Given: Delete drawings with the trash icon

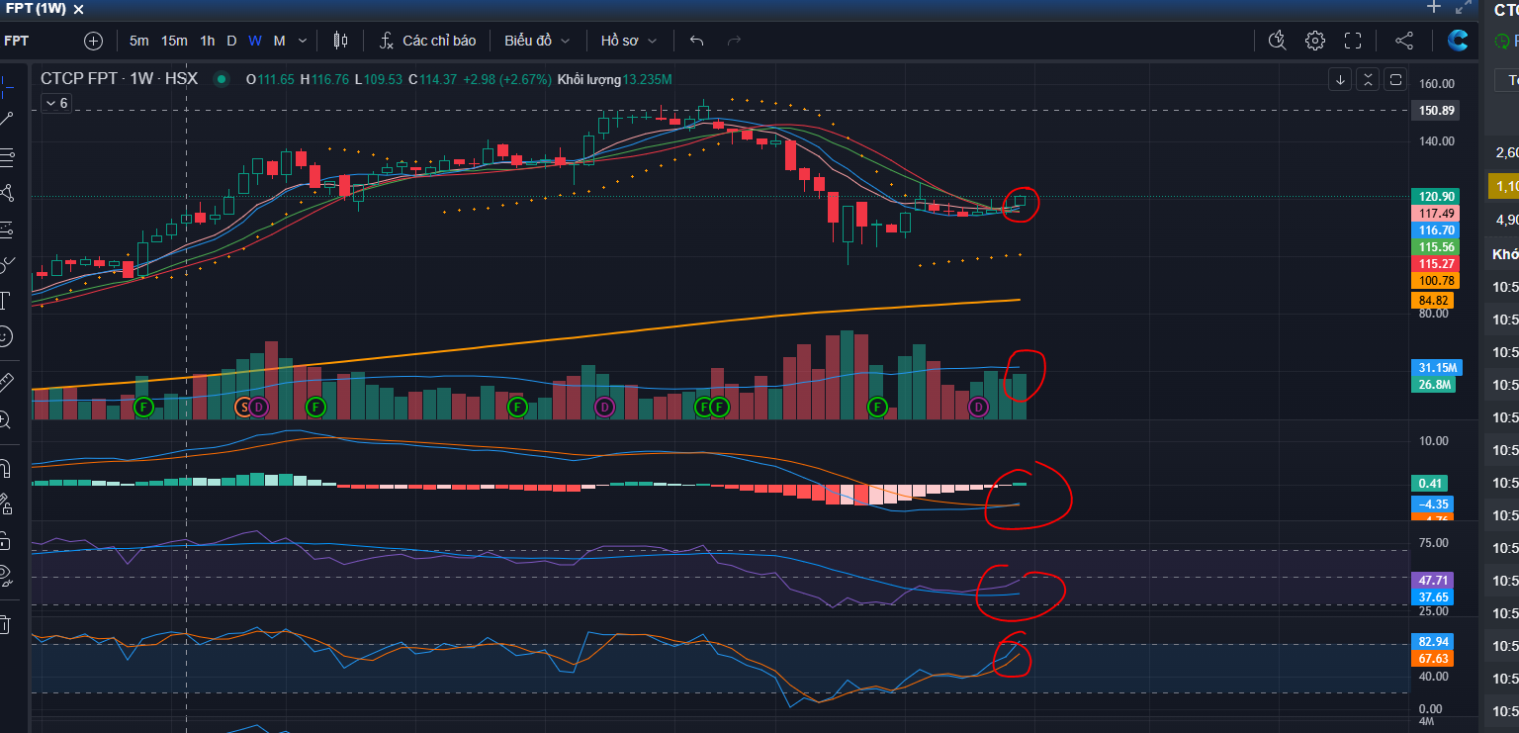Looking at the screenshot, I should [6, 624].
